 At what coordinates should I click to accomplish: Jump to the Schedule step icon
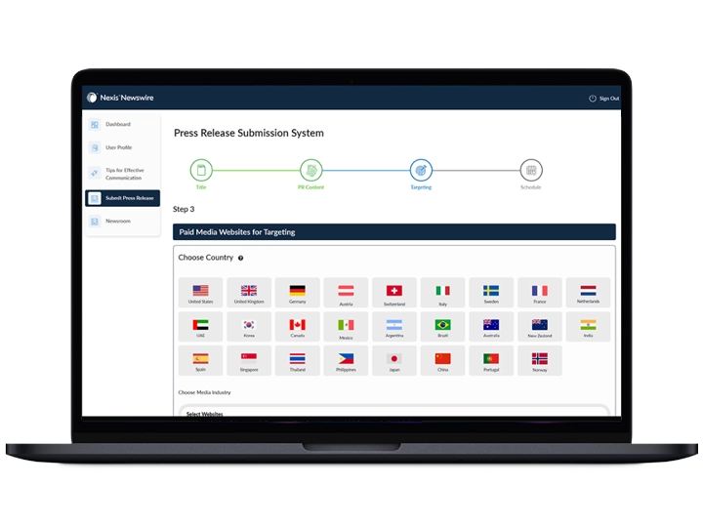531,170
